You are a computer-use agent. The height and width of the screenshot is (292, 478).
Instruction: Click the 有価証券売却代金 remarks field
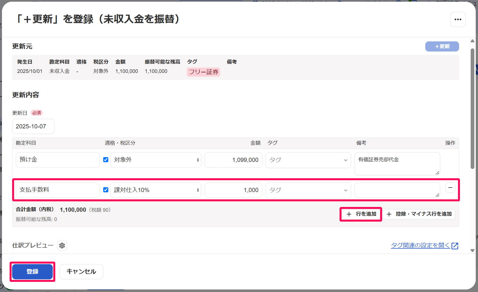tap(397, 164)
